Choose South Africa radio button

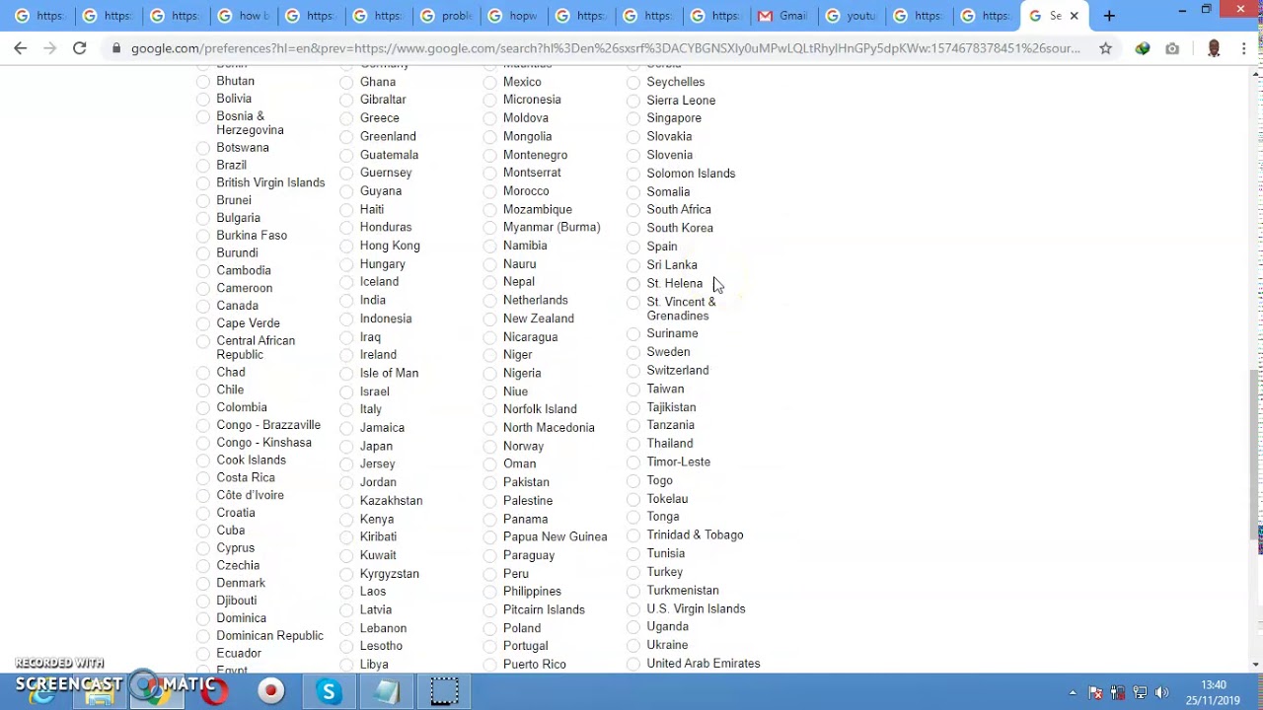point(633,210)
